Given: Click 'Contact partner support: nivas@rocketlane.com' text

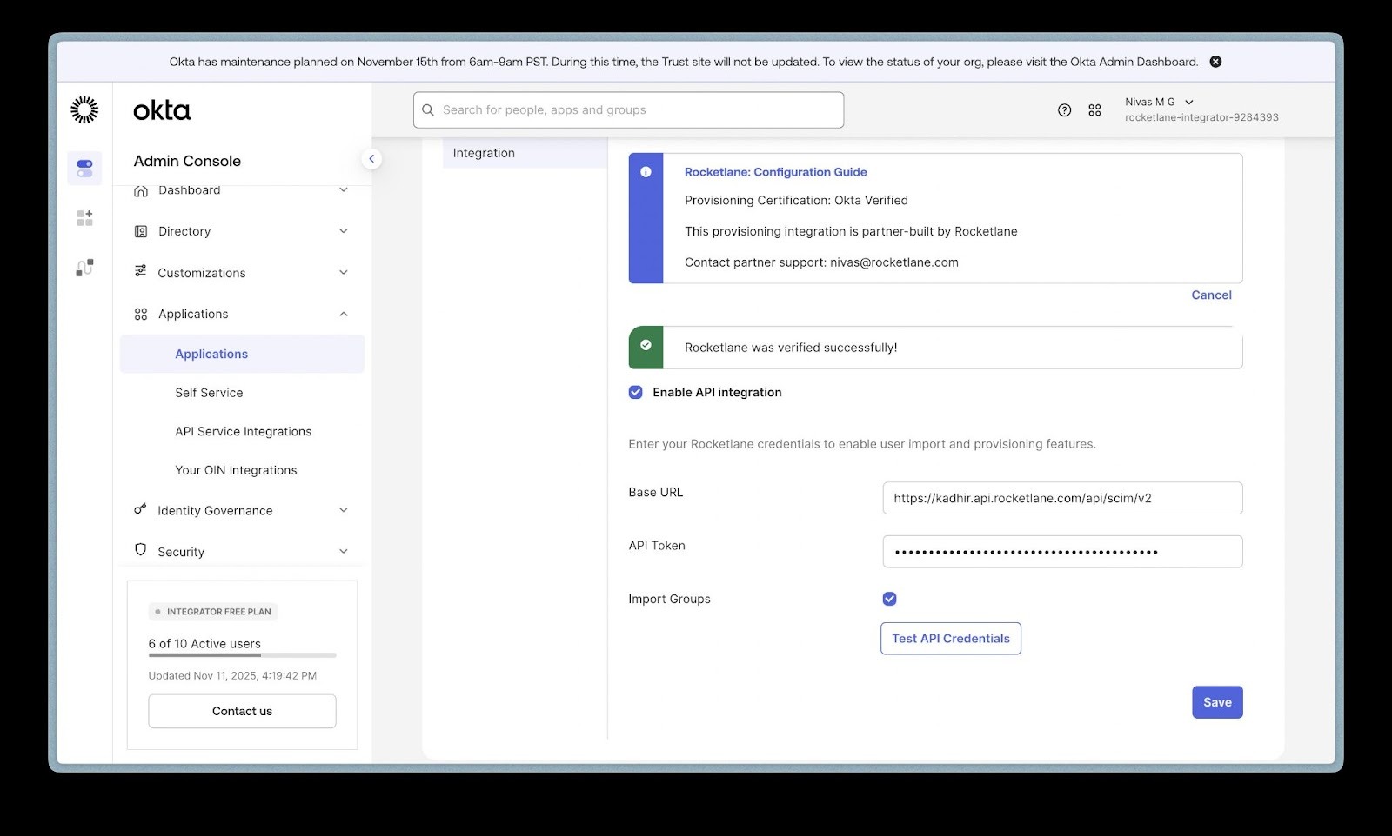Looking at the screenshot, I should 821,262.
